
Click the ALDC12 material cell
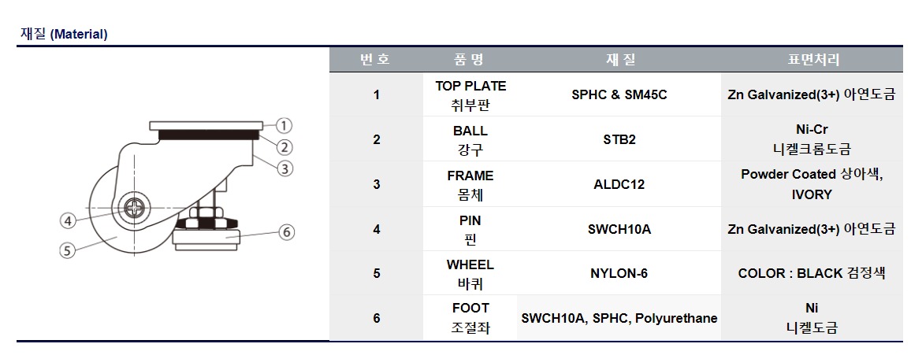click(619, 184)
